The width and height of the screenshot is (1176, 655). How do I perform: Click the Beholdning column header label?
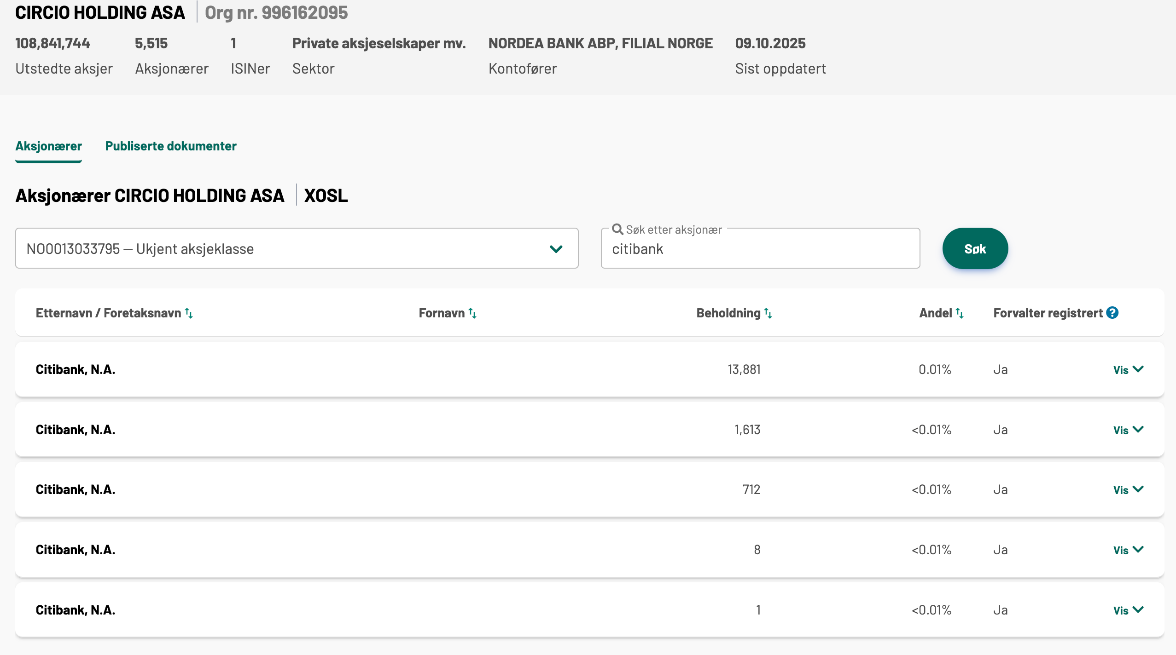728,313
